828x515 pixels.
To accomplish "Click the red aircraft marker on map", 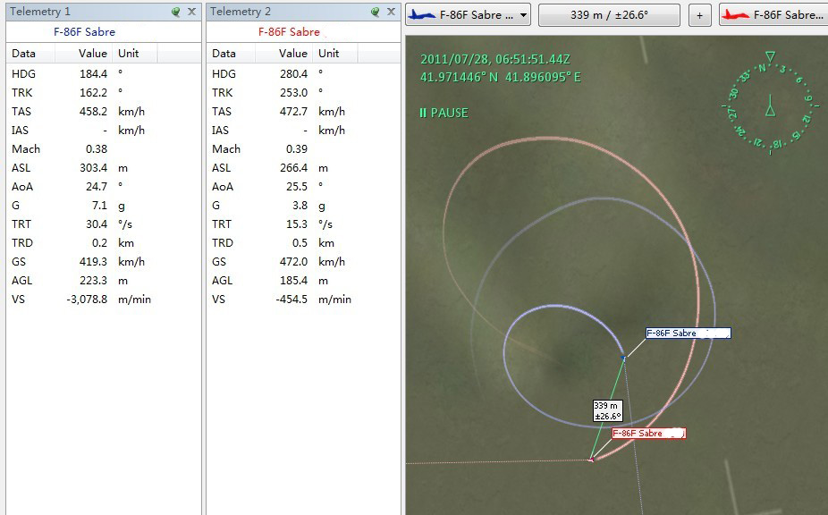I will [591, 460].
